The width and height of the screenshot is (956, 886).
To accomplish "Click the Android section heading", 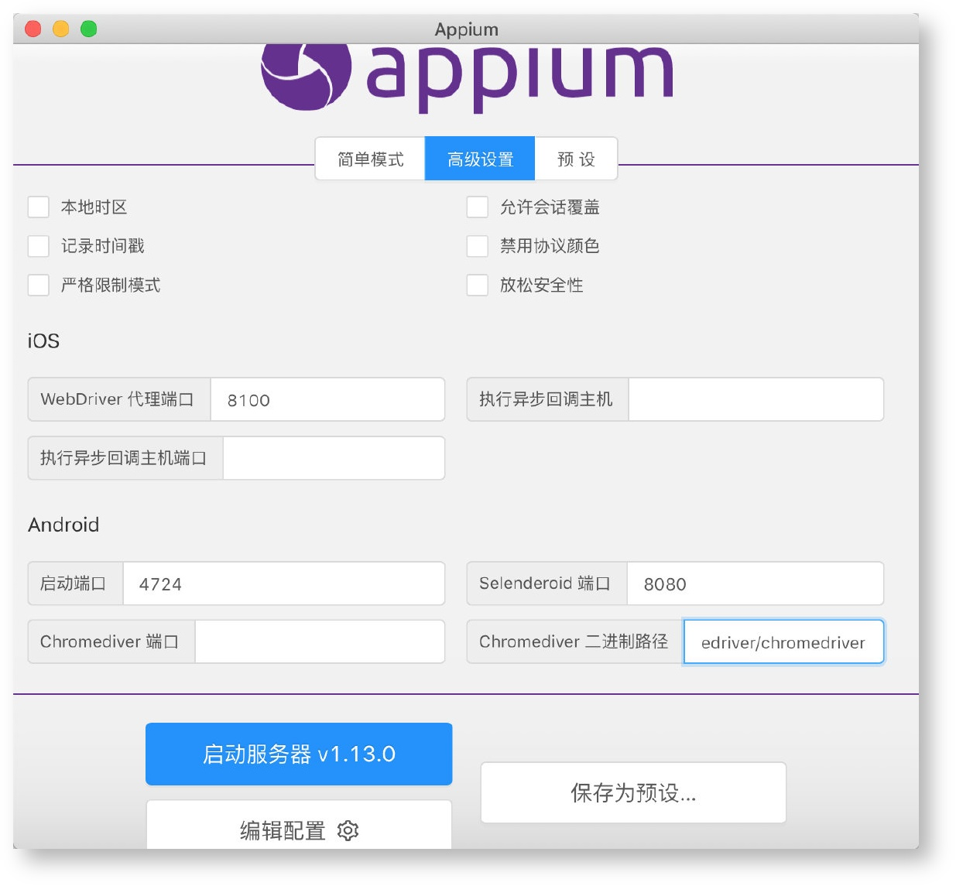I will 63,525.
